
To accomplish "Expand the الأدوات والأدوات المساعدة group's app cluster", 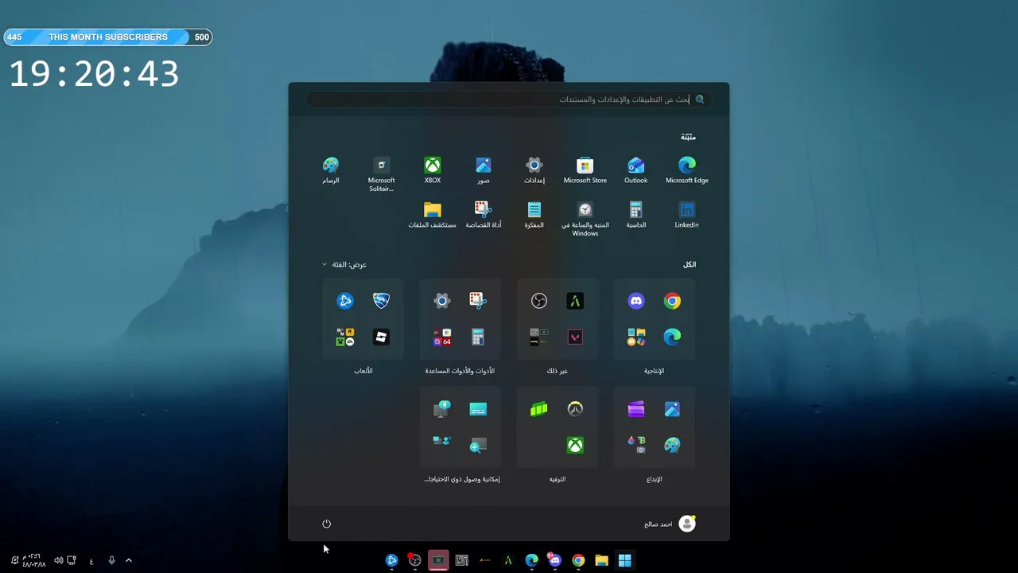I will pos(442,337).
